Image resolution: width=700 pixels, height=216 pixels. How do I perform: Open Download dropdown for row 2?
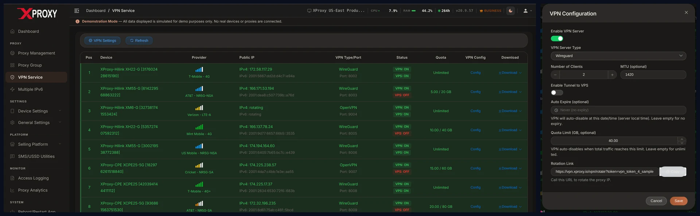point(510,92)
